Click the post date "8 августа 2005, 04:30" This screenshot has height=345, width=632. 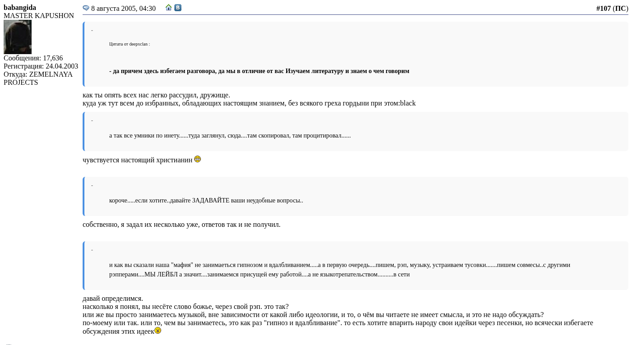pos(123,9)
